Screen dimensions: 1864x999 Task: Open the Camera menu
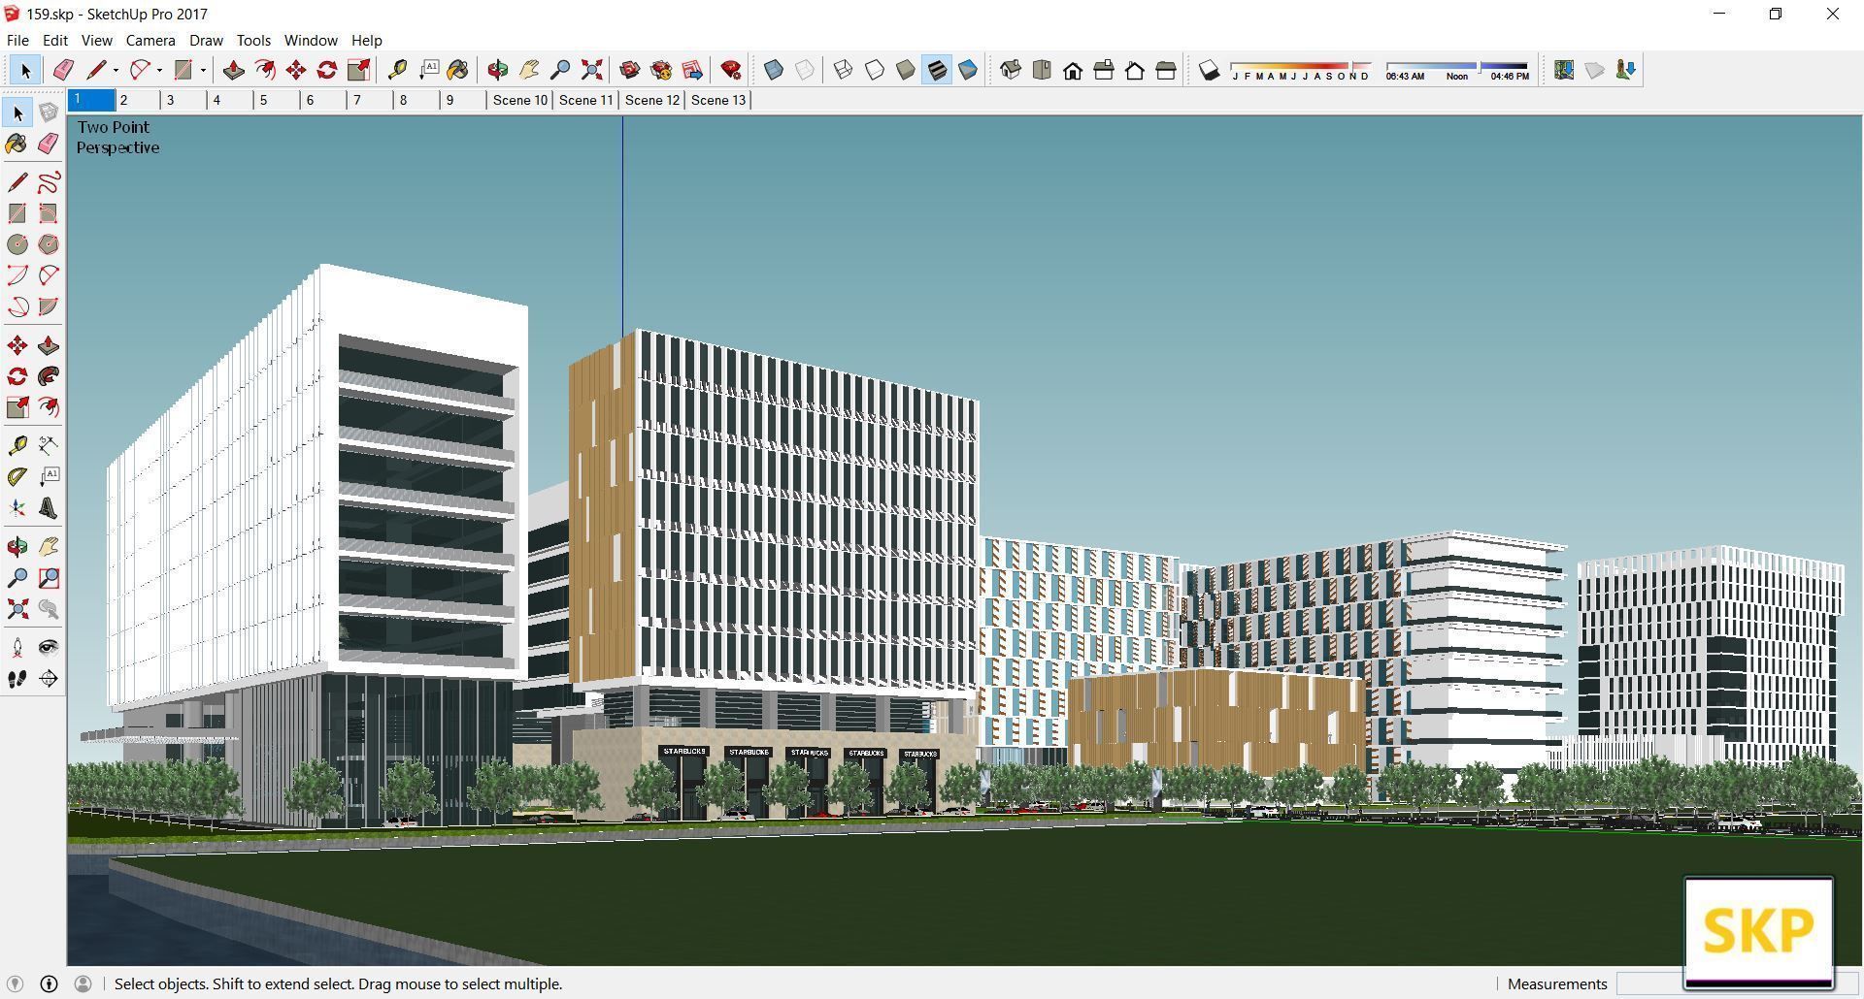coord(150,40)
